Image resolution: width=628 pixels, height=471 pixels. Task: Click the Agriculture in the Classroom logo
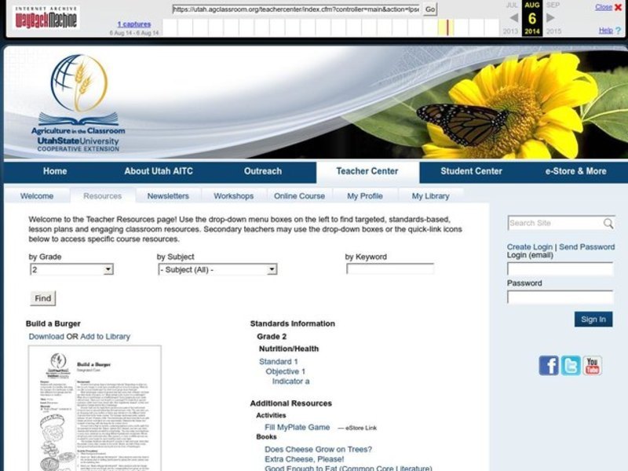click(78, 103)
